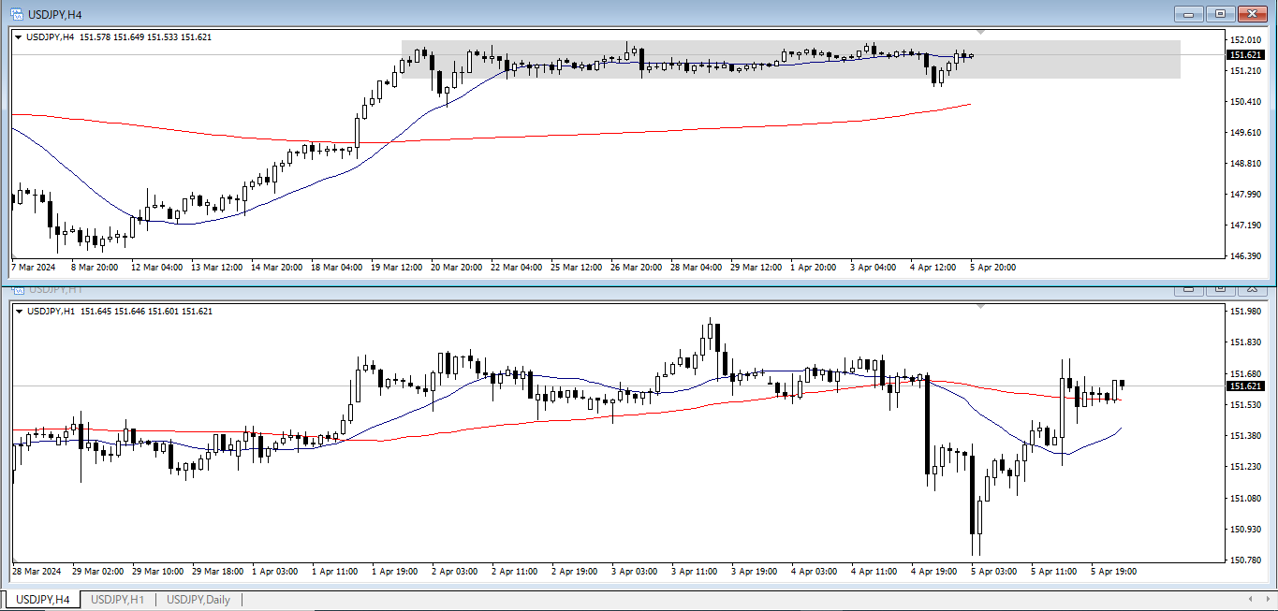
Task: Click the chart shift triangle marker on the H1 chart
Action: point(980,306)
